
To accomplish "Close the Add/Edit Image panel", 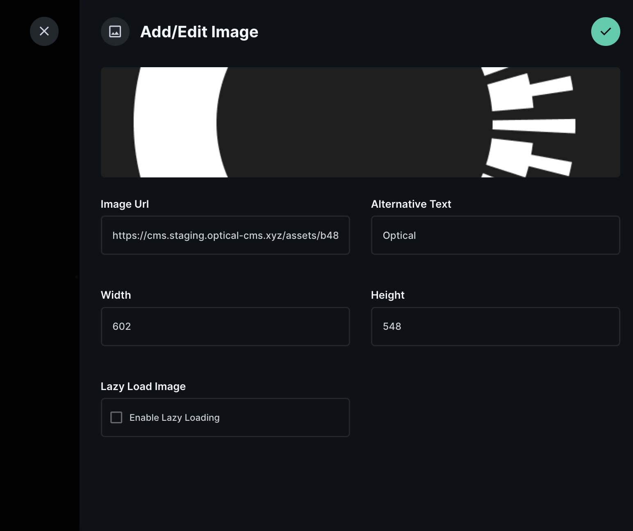I will [44, 32].
